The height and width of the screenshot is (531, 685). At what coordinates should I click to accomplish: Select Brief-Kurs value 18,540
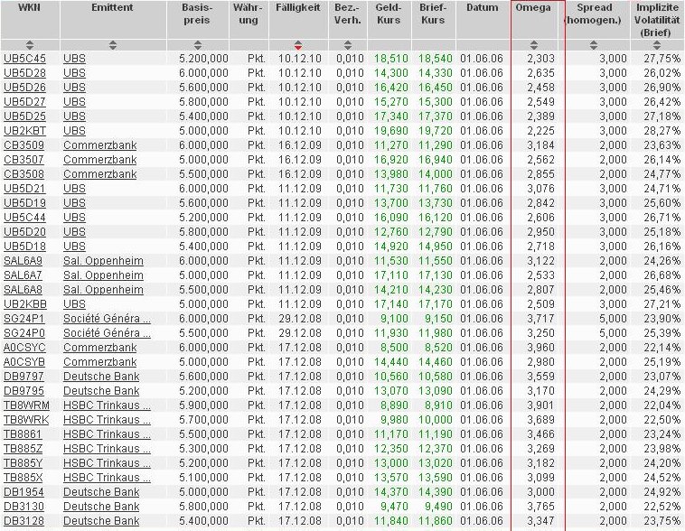(x=435, y=59)
